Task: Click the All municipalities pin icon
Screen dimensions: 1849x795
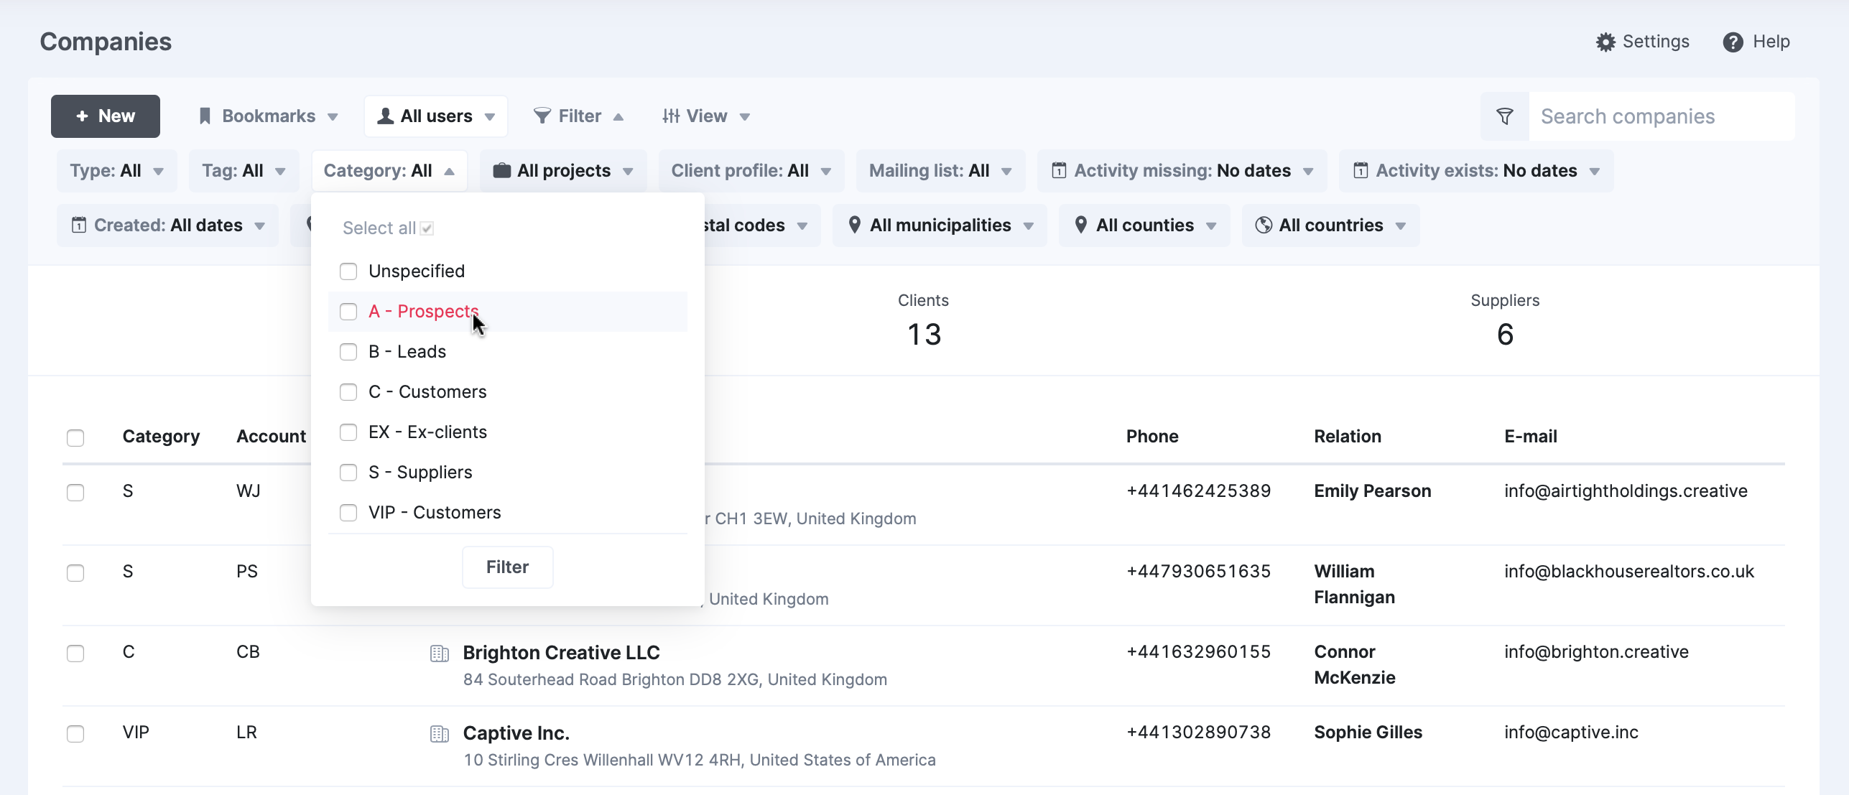Action: pos(855,226)
